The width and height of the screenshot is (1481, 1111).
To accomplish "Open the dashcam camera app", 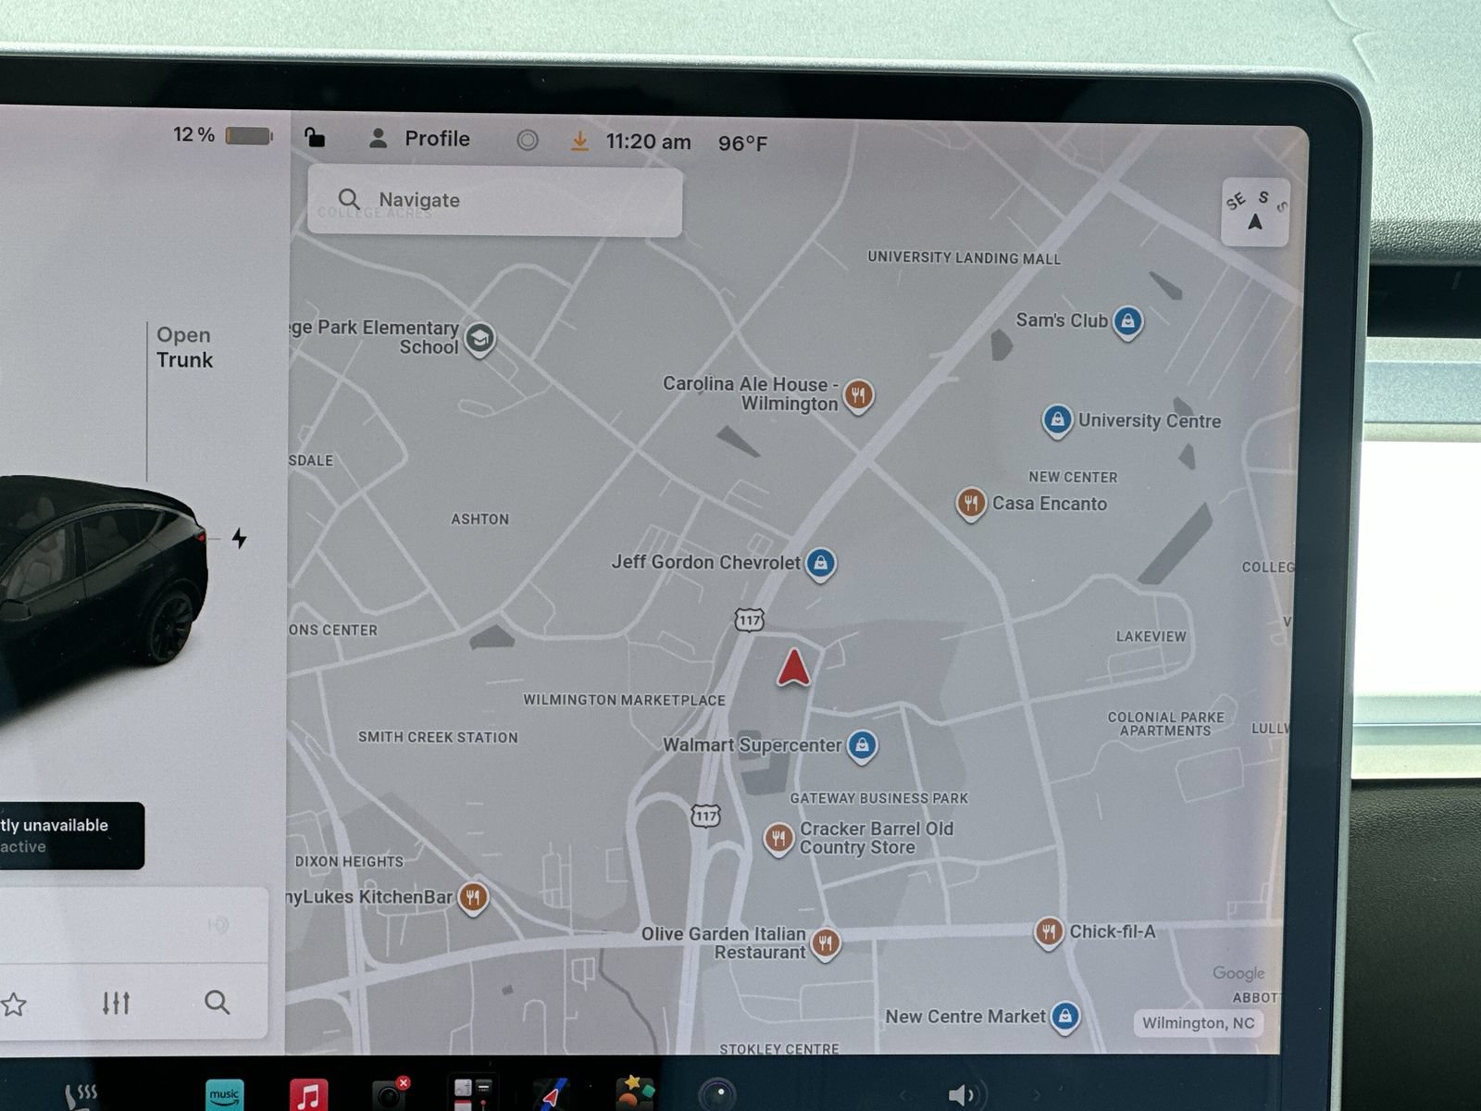I will tap(391, 1095).
